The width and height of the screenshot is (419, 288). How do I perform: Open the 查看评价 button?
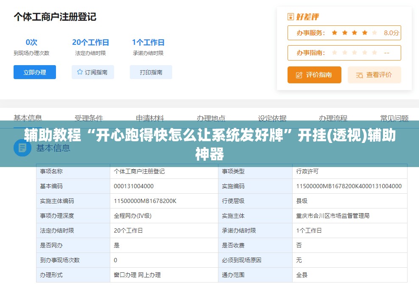(x=374, y=75)
